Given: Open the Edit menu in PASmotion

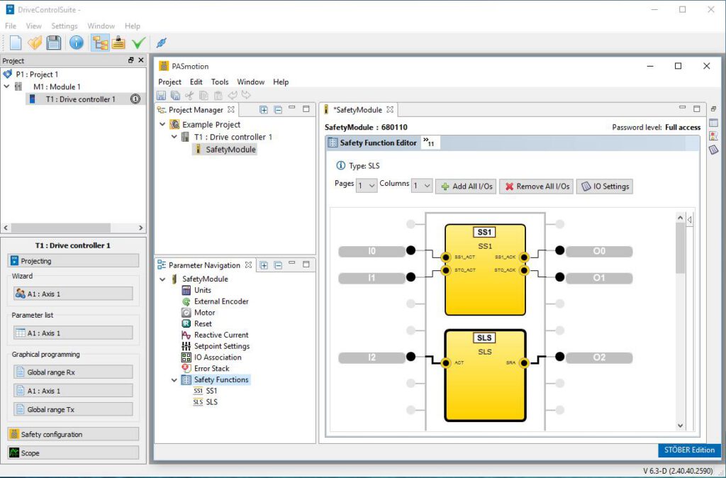Looking at the screenshot, I should [x=196, y=82].
